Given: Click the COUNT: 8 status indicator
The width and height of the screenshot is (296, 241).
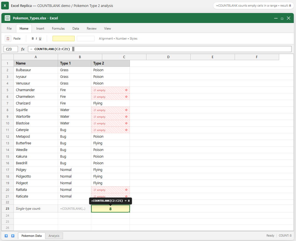Looking at the screenshot, I should [x=285, y=235].
